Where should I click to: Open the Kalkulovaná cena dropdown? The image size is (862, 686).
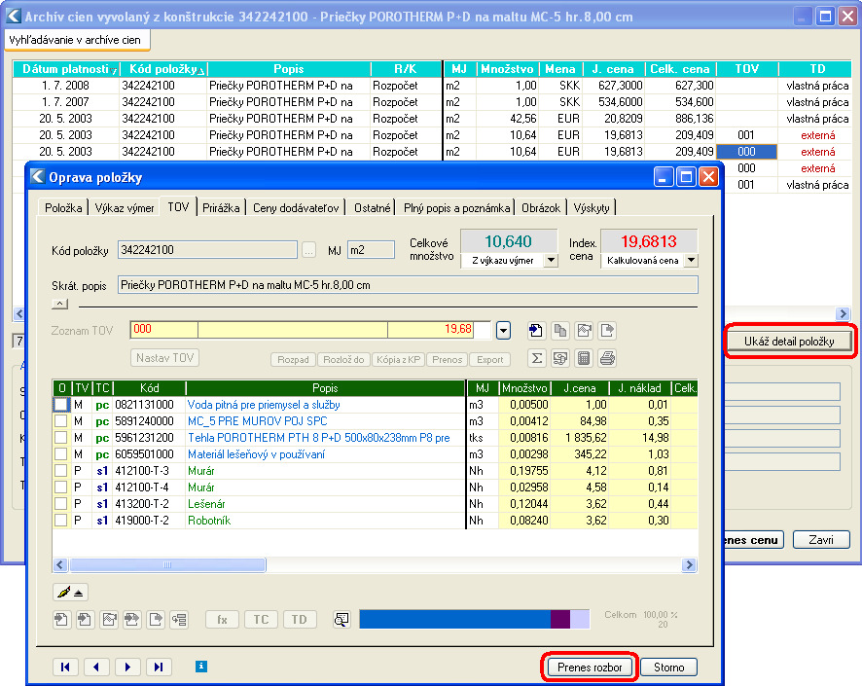(692, 260)
